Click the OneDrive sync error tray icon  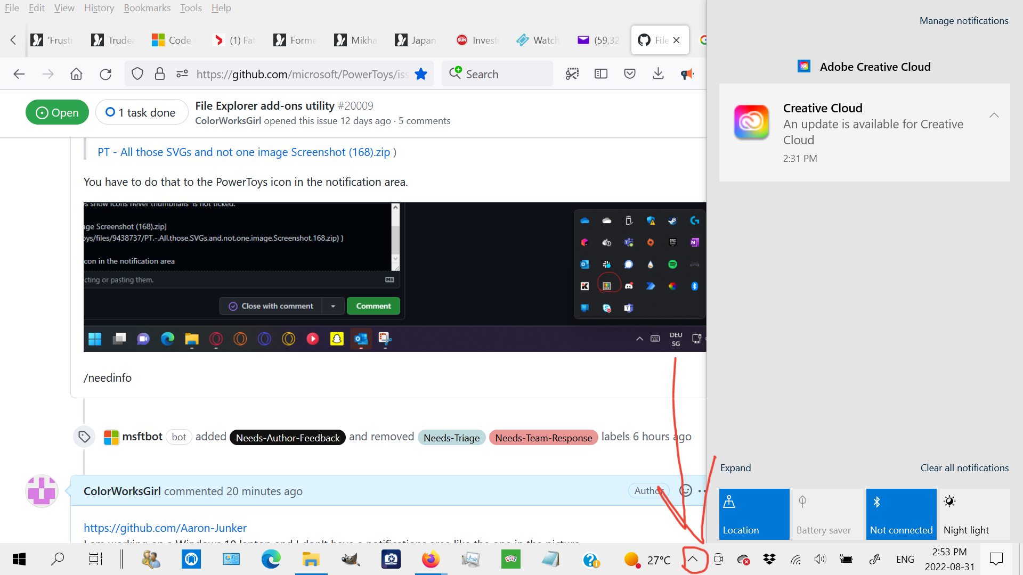(x=743, y=559)
